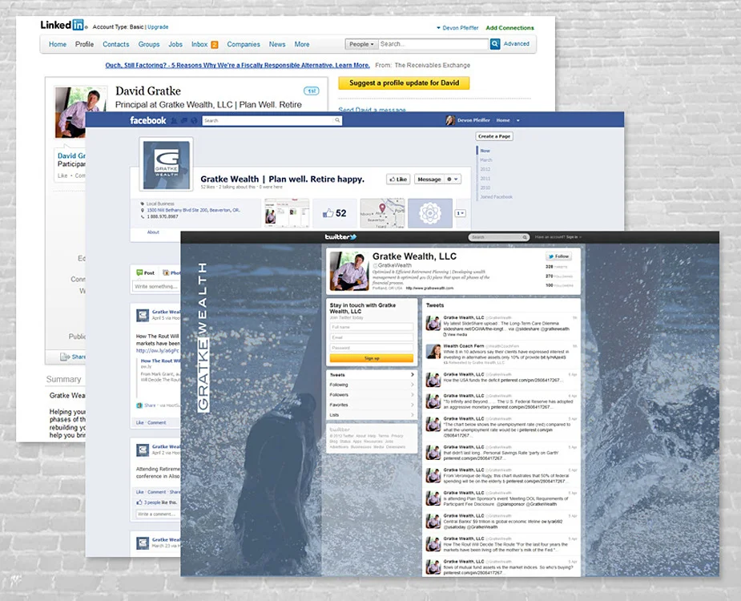Expand the '1' apps dropdown on the Facebook page

coord(461,213)
